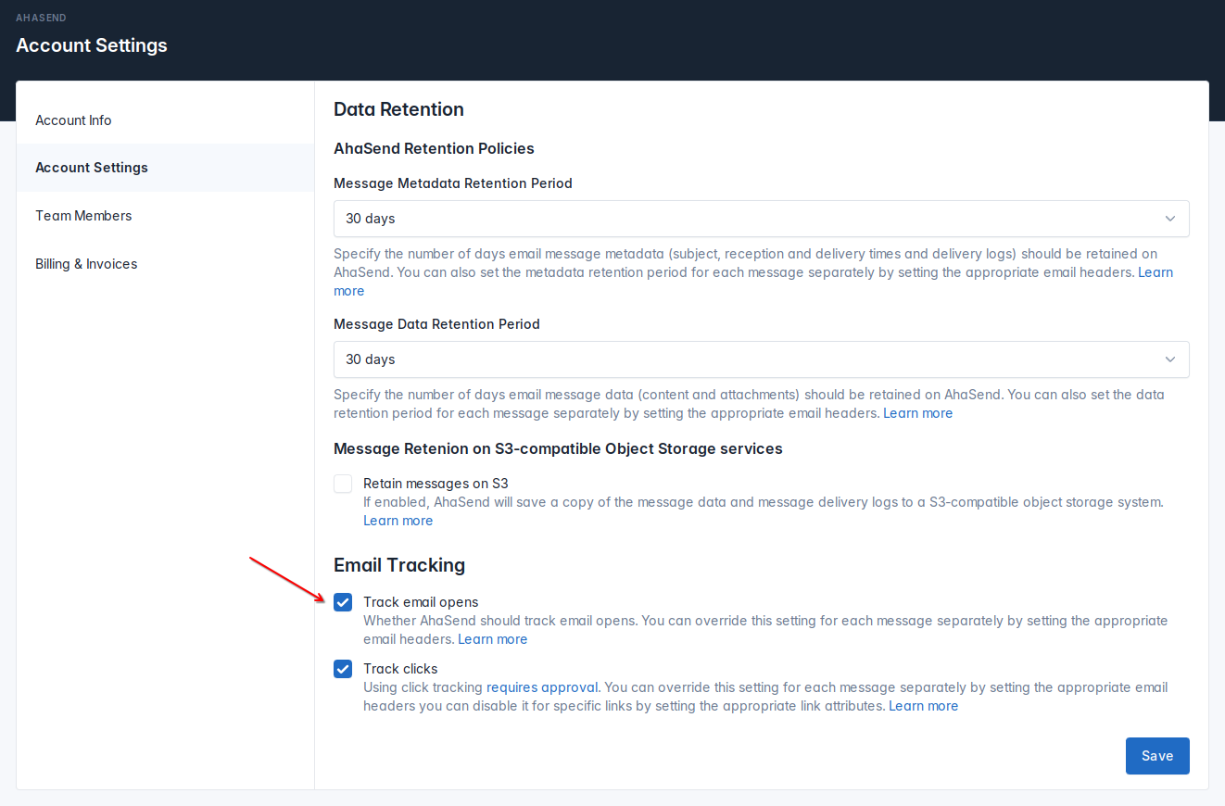
Task: Click the Track clicks label
Action: coord(400,669)
